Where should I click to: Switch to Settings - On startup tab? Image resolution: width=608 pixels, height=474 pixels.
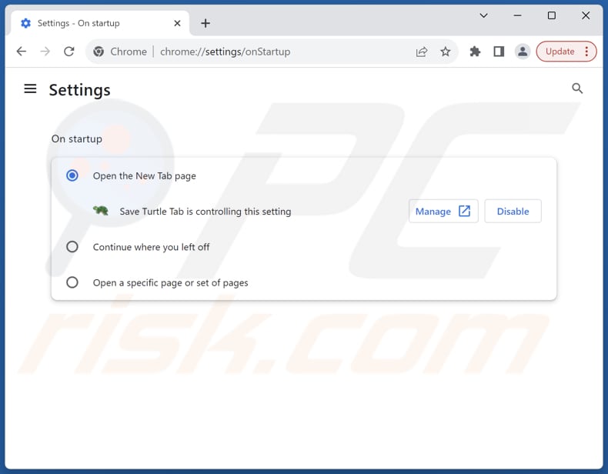pyautogui.click(x=101, y=23)
